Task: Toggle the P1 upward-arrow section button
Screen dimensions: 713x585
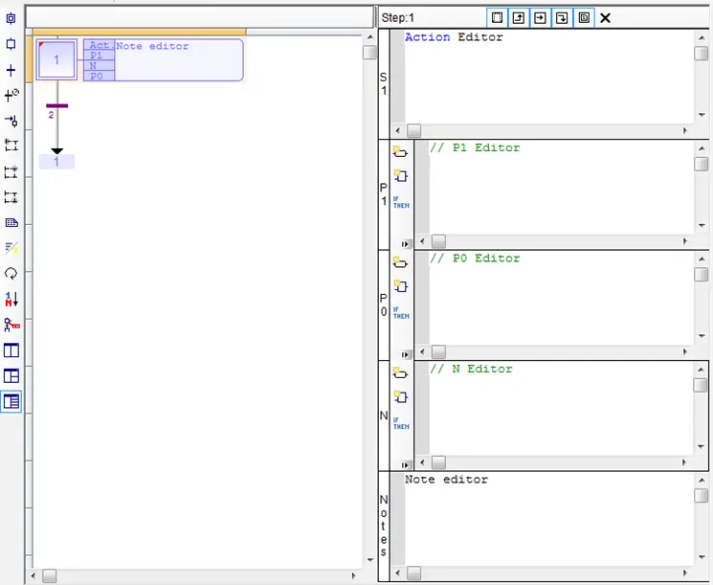Action: 519,18
